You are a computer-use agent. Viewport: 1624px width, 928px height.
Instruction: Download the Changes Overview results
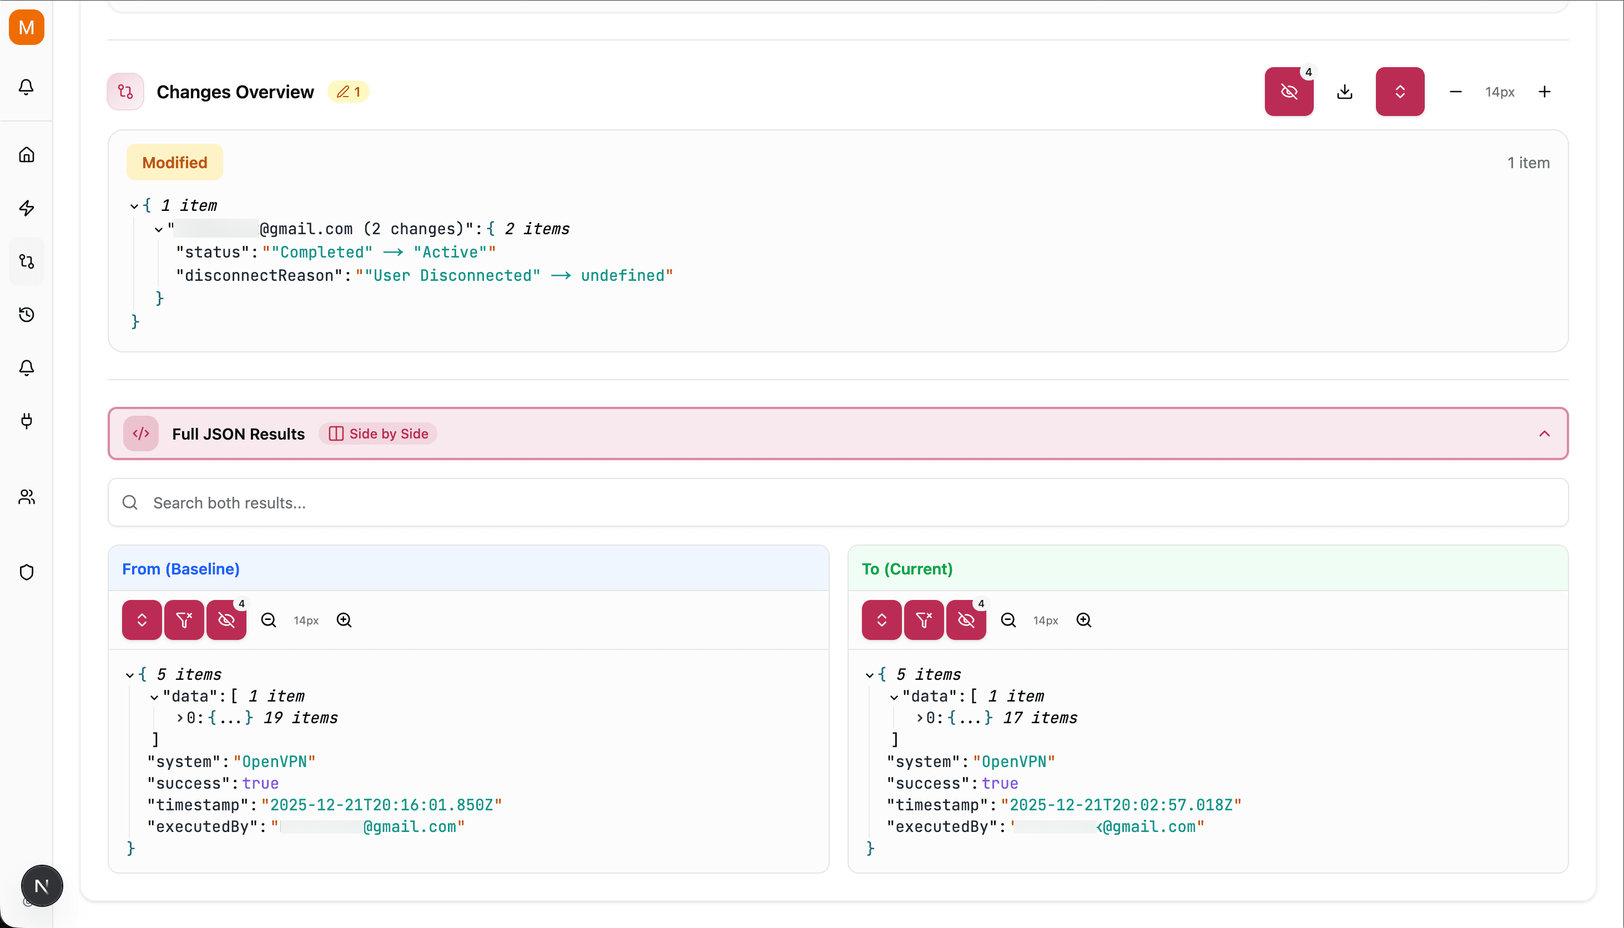point(1345,91)
